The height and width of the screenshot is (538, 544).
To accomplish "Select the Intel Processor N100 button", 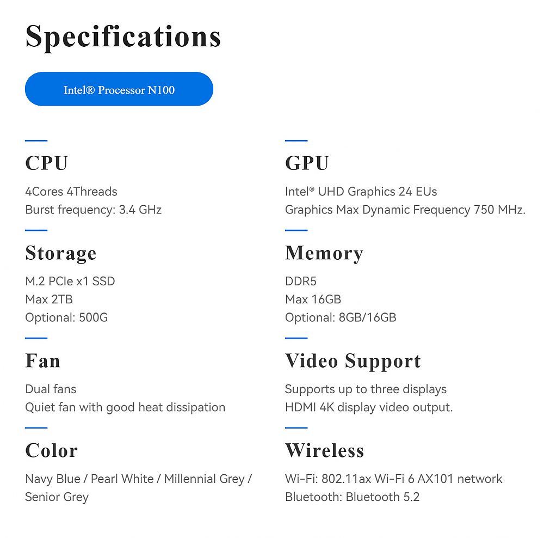I will coord(119,89).
